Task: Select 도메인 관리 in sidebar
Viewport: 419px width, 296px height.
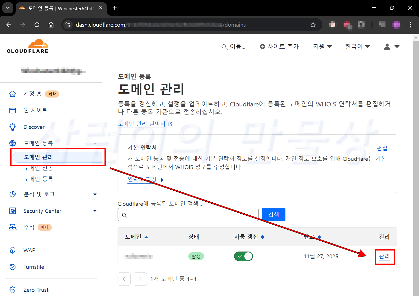Action: 57,157
